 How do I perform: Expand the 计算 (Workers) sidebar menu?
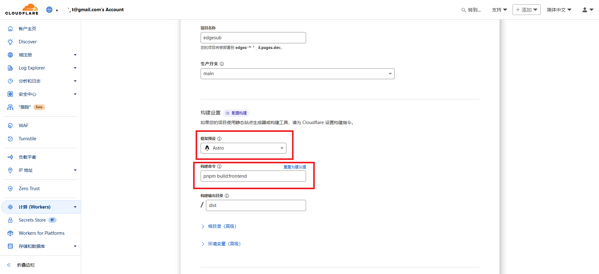41,207
